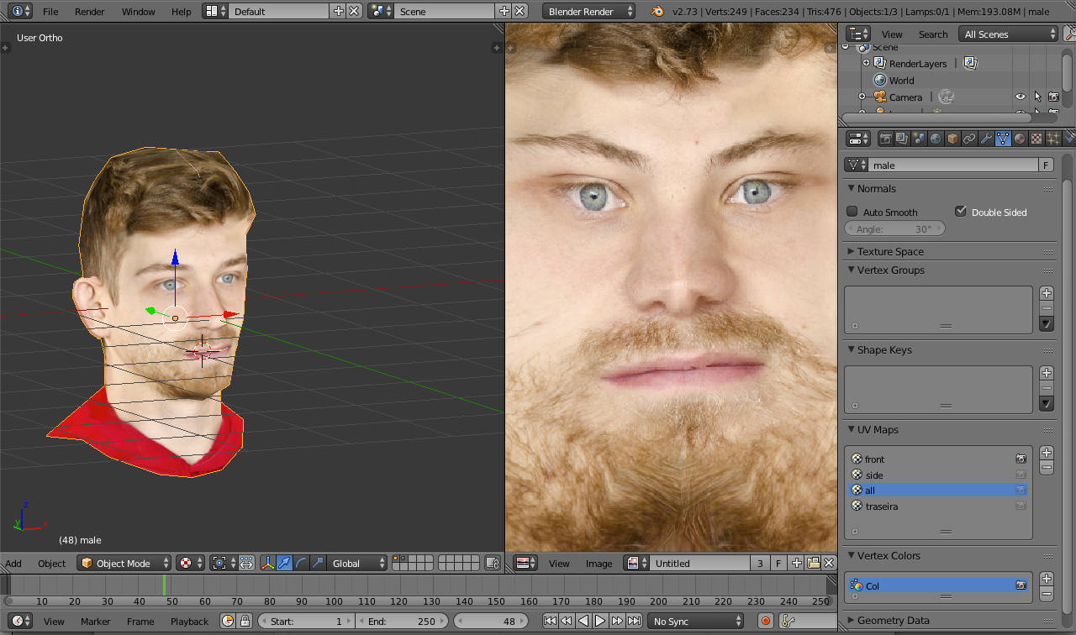This screenshot has width=1076, height=635.
Task: Jump to the next keyframe
Action: [x=617, y=621]
